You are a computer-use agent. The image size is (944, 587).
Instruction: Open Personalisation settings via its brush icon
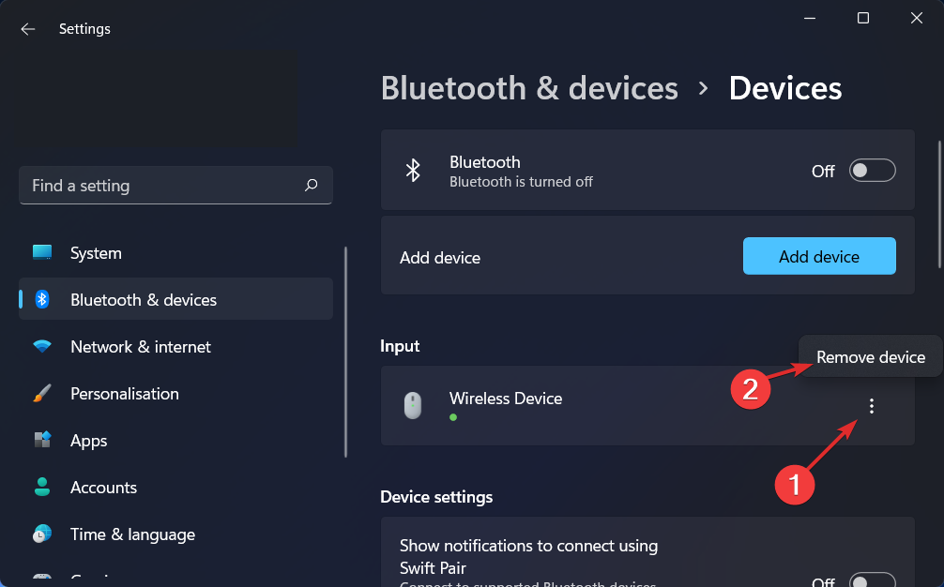[42, 393]
